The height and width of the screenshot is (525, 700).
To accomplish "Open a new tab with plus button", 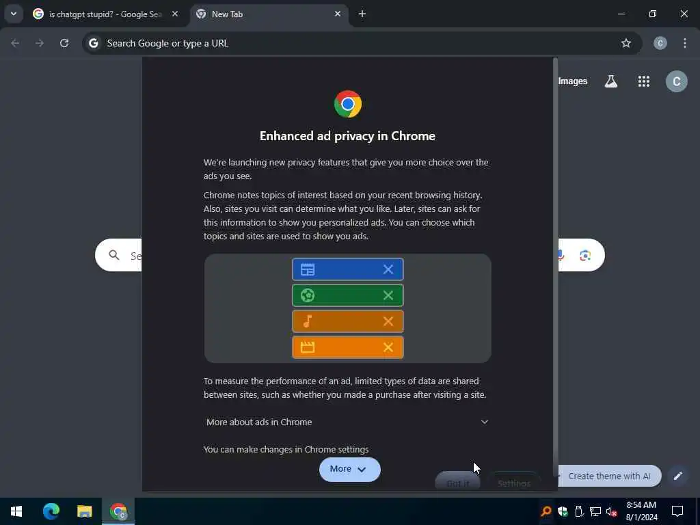I will click(x=362, y=14).
